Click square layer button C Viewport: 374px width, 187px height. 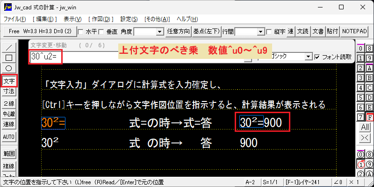pos(369,88)
